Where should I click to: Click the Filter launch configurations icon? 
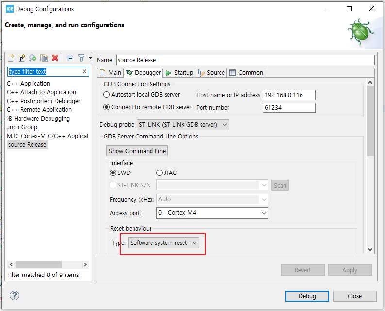pos(82,58)
